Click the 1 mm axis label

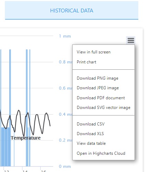tap(65, 36)
